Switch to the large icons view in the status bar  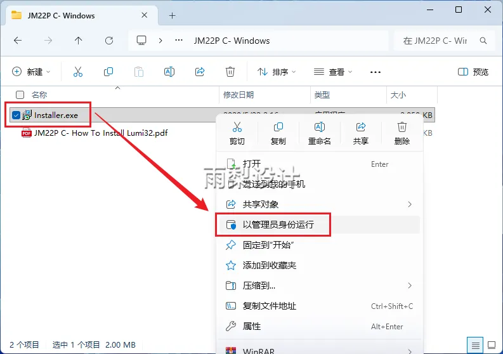coord(492,345)
